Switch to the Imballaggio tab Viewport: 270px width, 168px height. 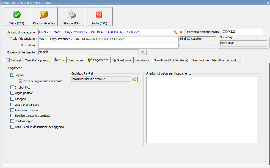(x=143, y=60)
